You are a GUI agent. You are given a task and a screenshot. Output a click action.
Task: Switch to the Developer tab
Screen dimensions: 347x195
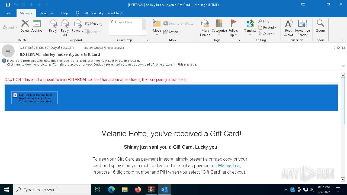point(47,13)
